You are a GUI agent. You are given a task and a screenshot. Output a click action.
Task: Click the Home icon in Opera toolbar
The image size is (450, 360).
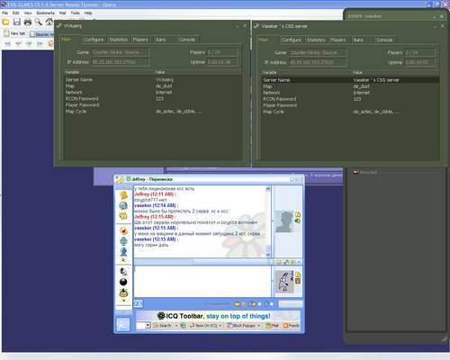click(x=49, y=22)
